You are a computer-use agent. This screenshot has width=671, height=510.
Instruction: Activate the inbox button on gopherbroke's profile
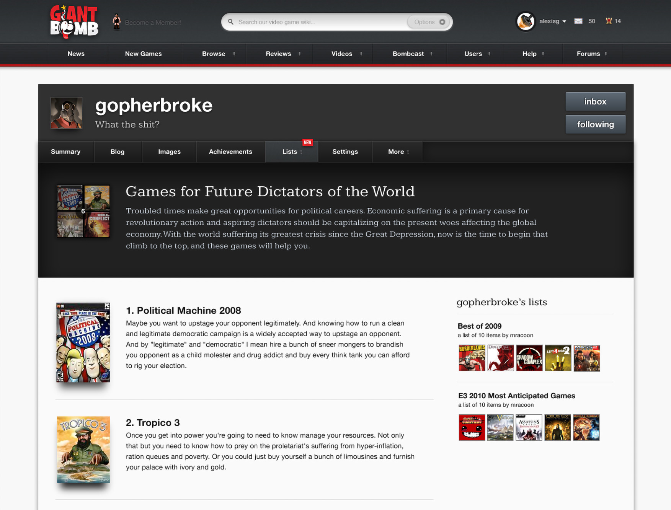point(595,101)
